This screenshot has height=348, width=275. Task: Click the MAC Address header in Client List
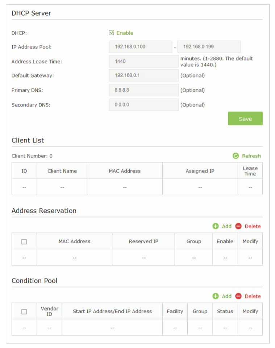click(x=125, y=171)
